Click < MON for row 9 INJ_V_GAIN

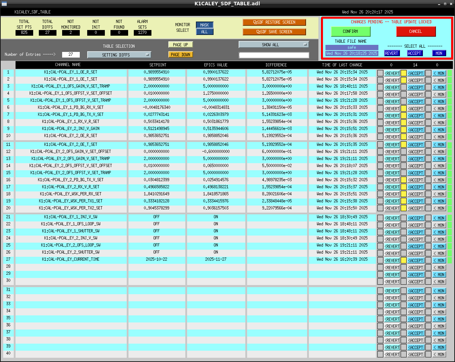439,130
